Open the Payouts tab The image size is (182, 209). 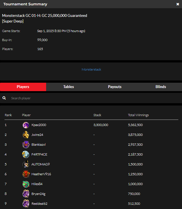click(115, 87)
